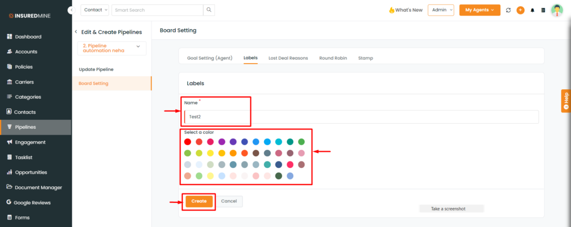The width and height of the screenshot is (571, 227).
Task: Click the calculator icon near avatar
Action: [x=543, y=10]
